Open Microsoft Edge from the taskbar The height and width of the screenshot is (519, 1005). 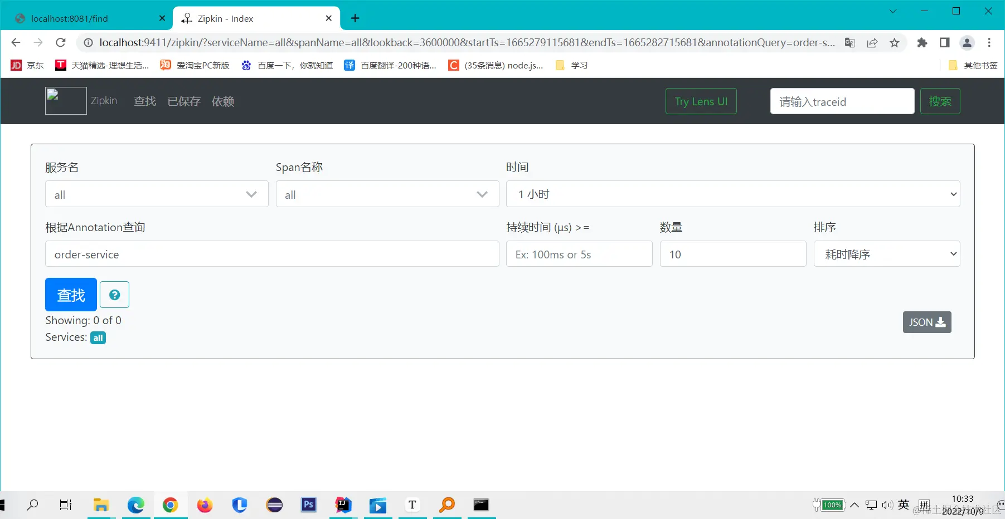point(136,505)
